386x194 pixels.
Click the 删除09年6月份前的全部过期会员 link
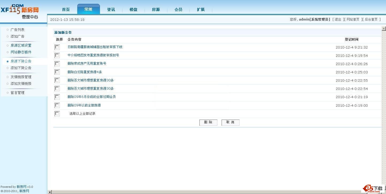(92, 97)
